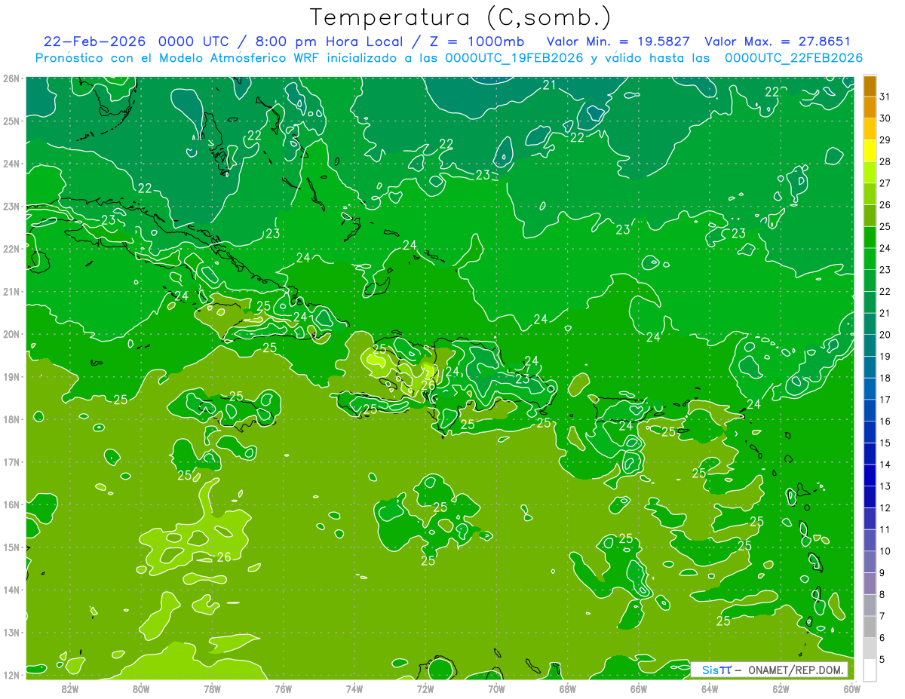Click the legend value "20"
Viewport: 905px width, 699px height.
point(885,335)
